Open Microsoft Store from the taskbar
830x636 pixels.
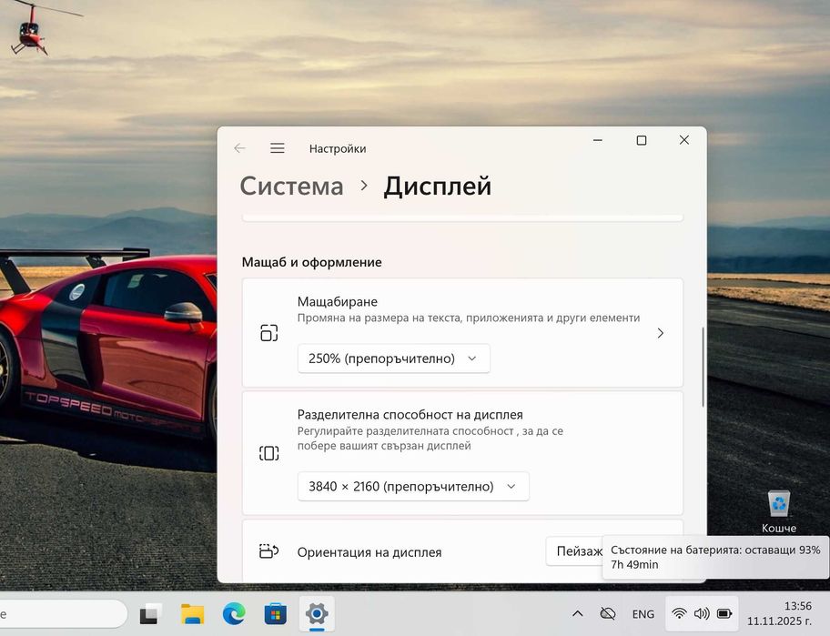click(275, 614)
